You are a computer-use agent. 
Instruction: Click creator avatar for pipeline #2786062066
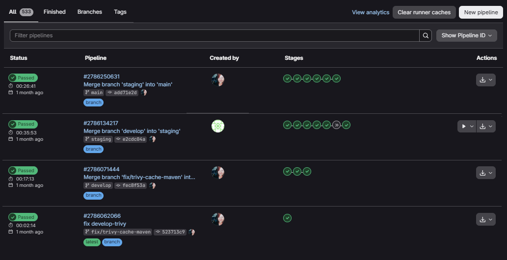[x=218, y=219]
